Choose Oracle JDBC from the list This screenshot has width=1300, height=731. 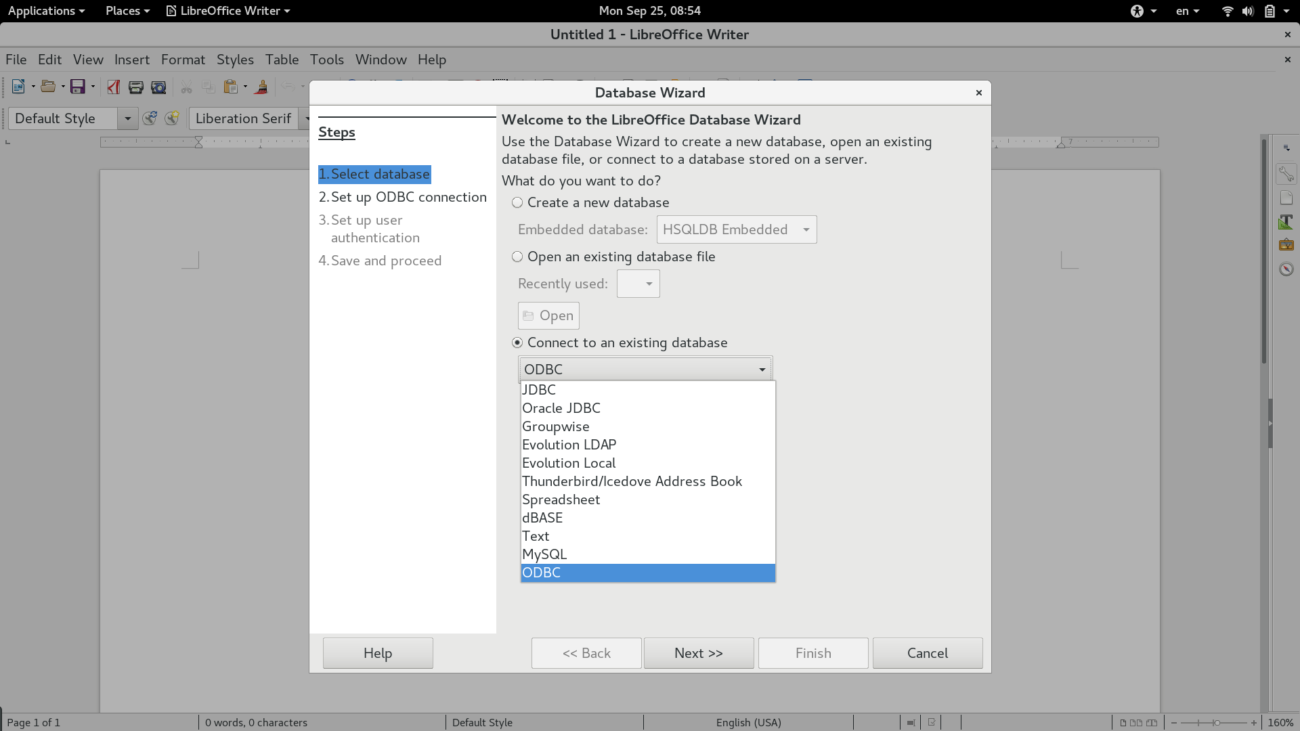[x=648, y=408]
